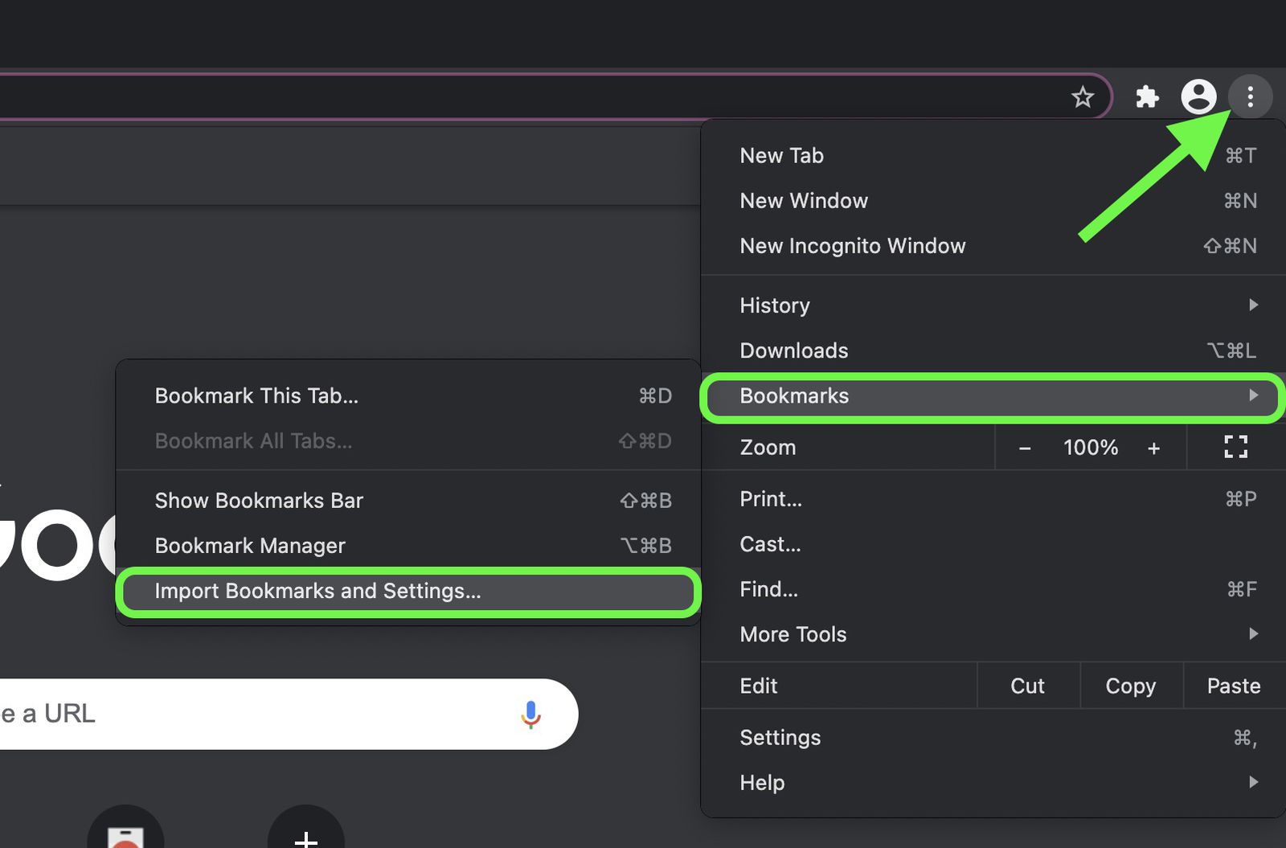
Task: Click the 100% zoom level indicator
Action: click(x=1090, y=448)
